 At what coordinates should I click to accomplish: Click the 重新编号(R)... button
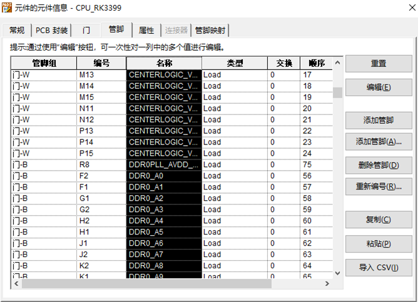(x=379, y=186)
